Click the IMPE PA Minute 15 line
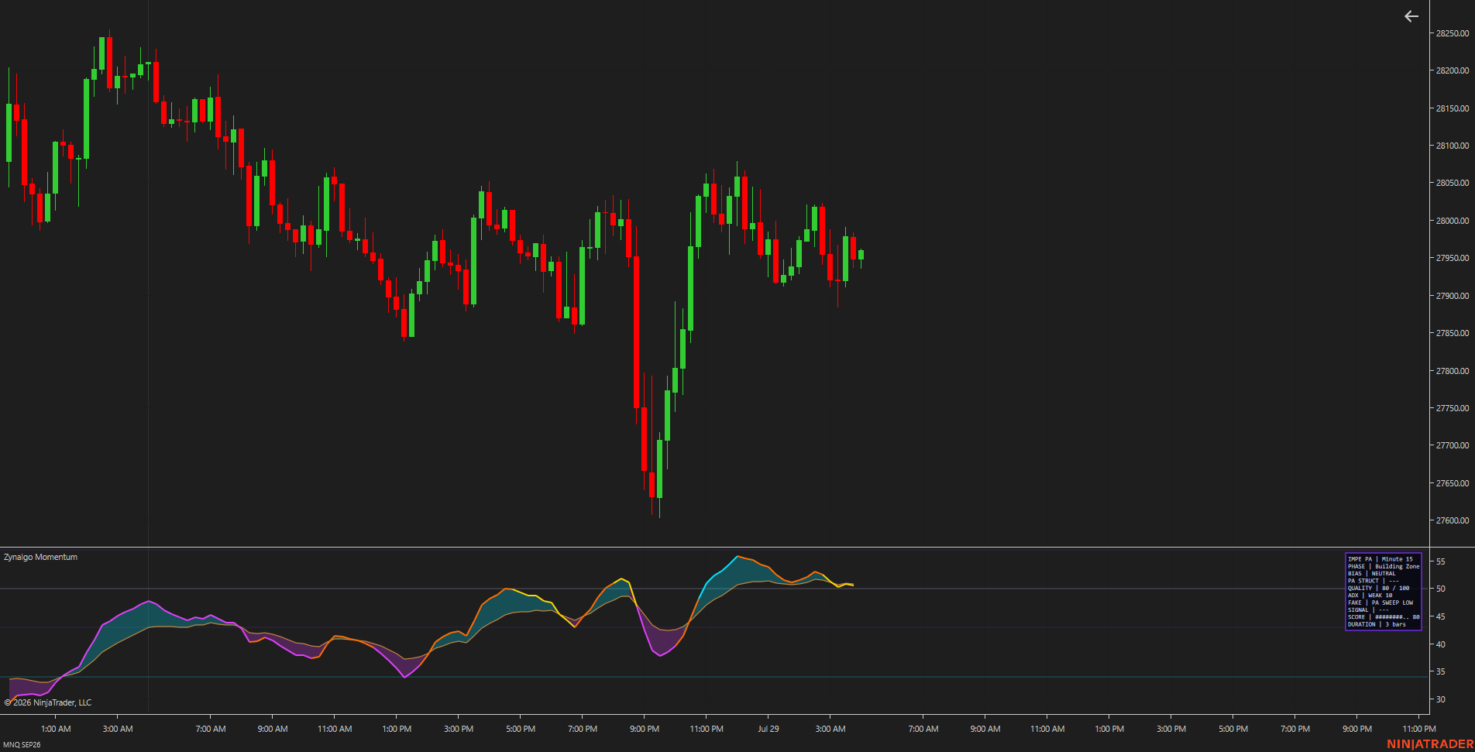Screen dimensions: 1475x752 tap(1380, 559)
